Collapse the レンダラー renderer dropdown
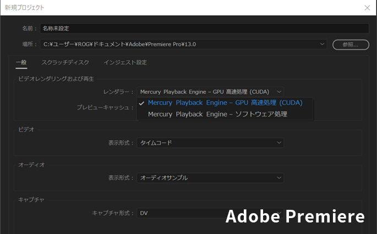Screen dimensions: 377x234 point(210,92)
